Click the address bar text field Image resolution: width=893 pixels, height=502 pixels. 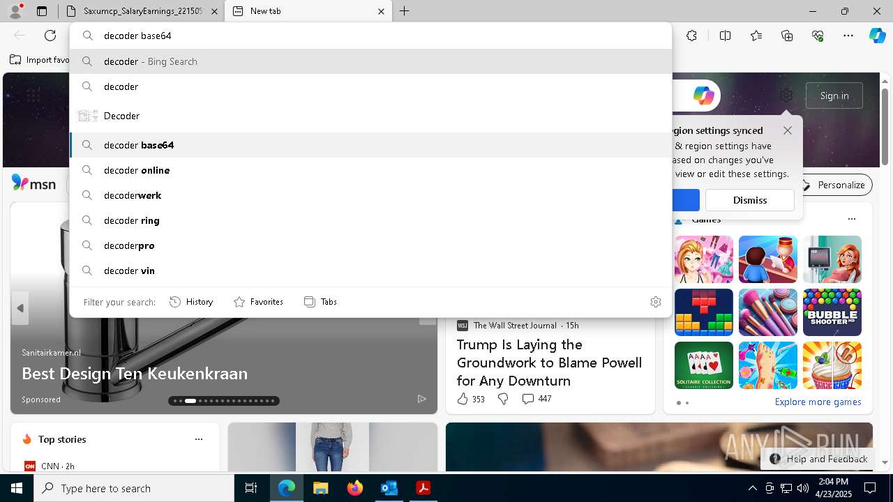(x=370, y=36)
